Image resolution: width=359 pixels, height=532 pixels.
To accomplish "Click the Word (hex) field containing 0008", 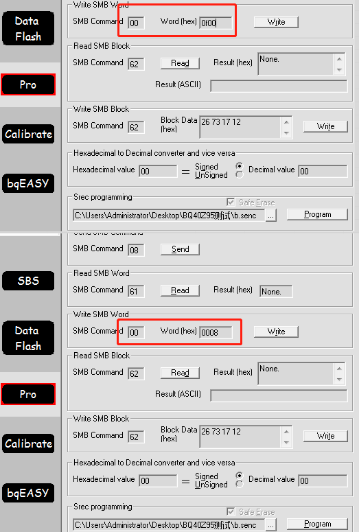I will [216, 332].
